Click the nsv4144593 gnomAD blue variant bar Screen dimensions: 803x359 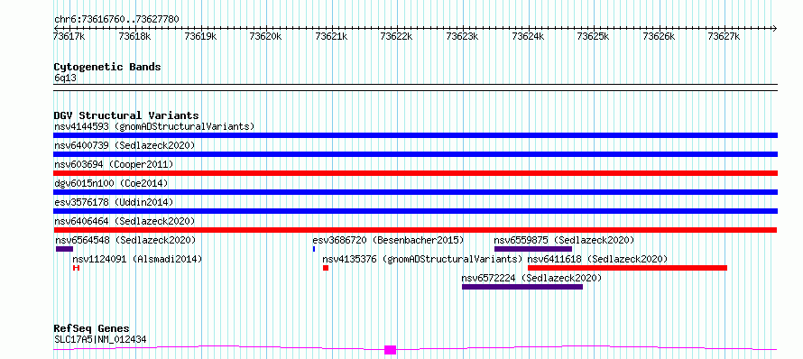(415, 135)
